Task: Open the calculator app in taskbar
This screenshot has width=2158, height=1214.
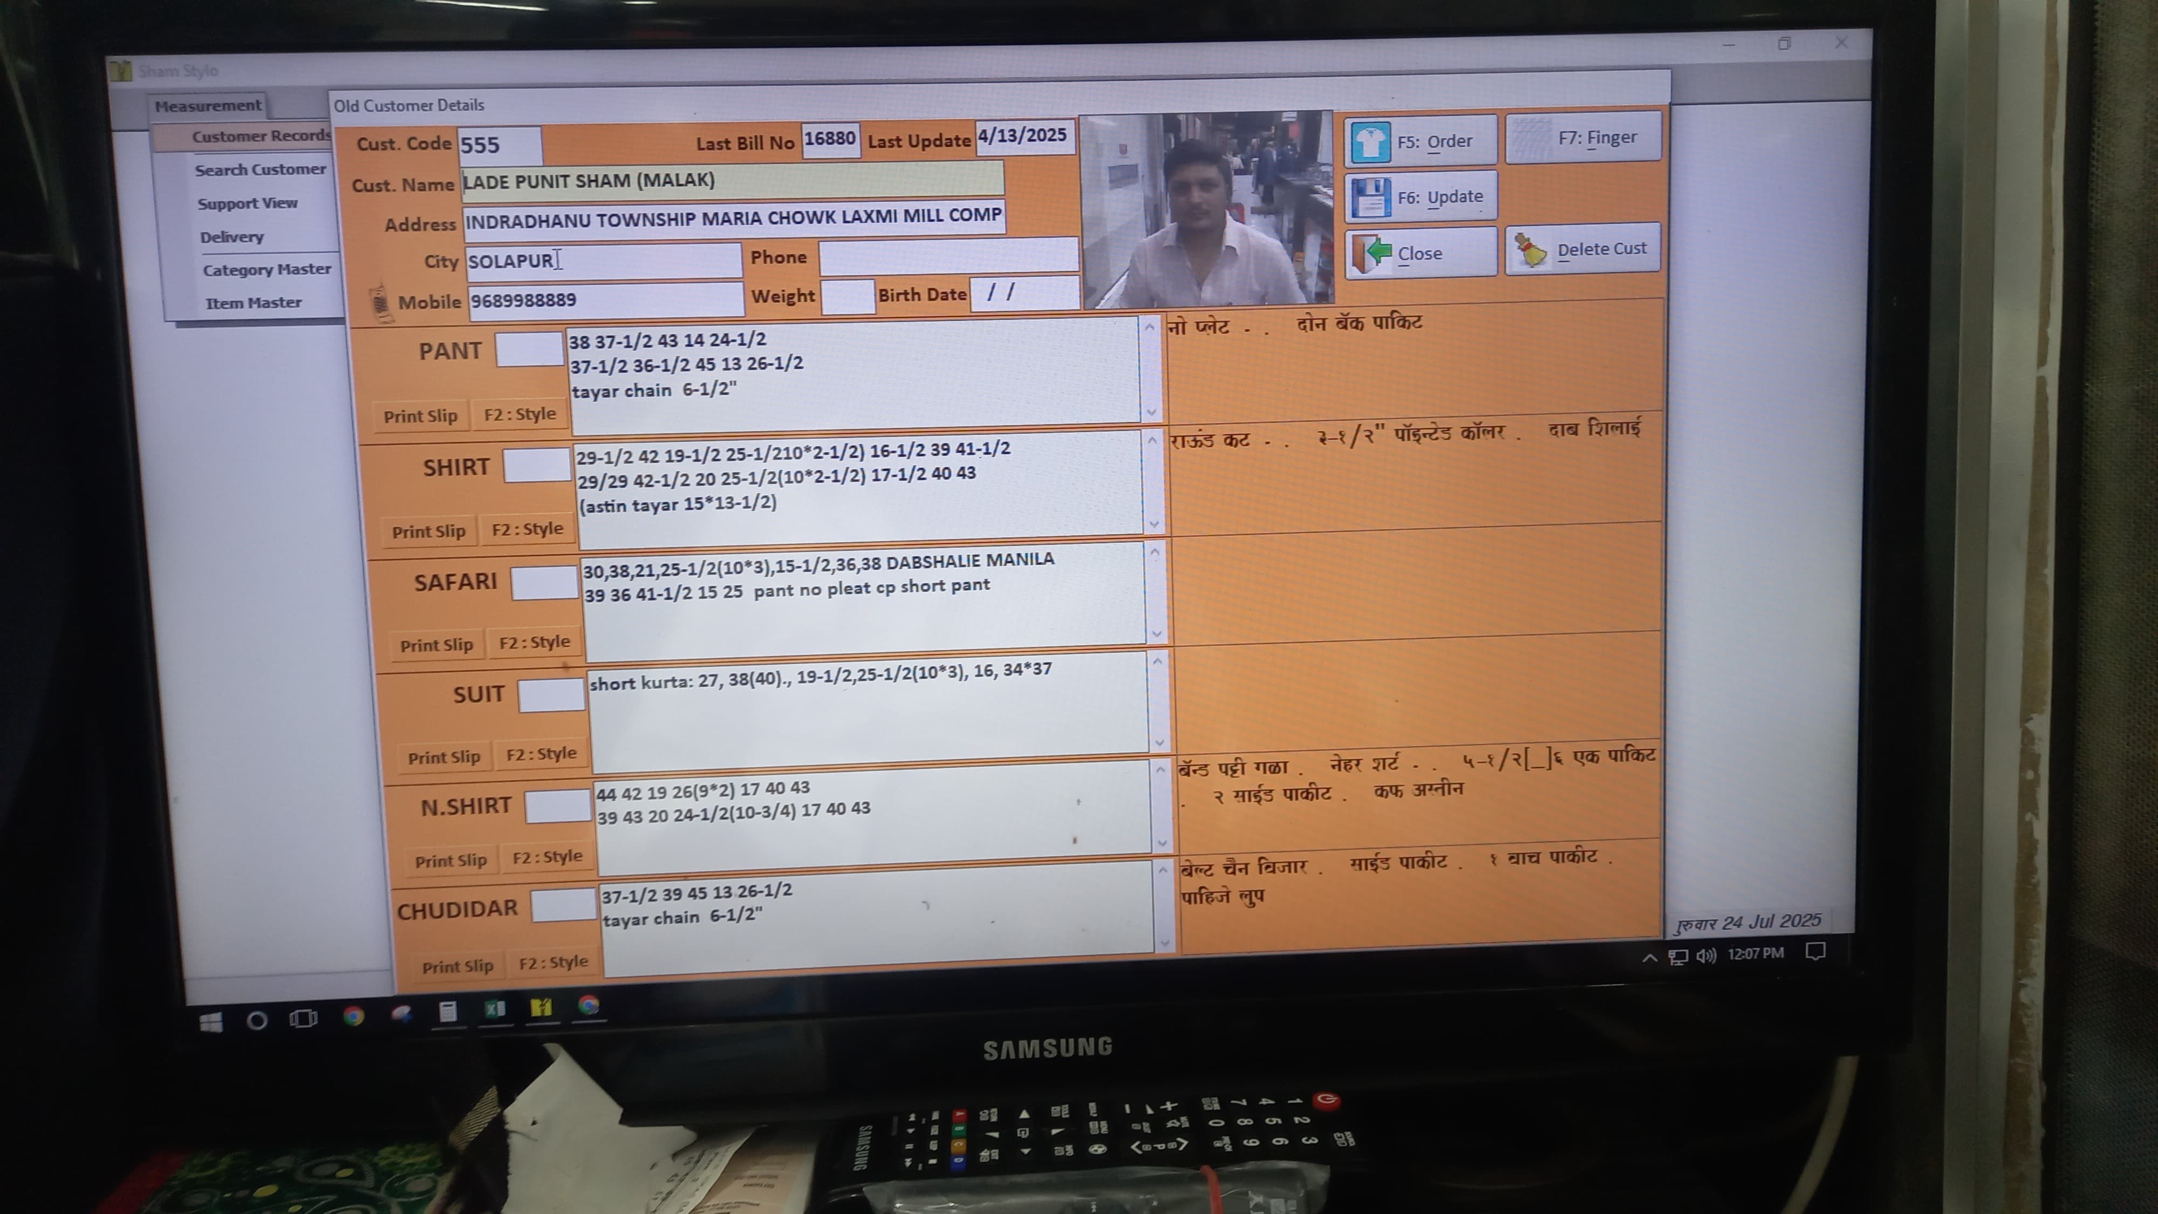Action: [x=448, y=1011]
